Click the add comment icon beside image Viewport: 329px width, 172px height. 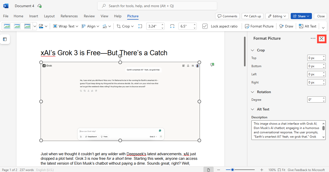212,65
